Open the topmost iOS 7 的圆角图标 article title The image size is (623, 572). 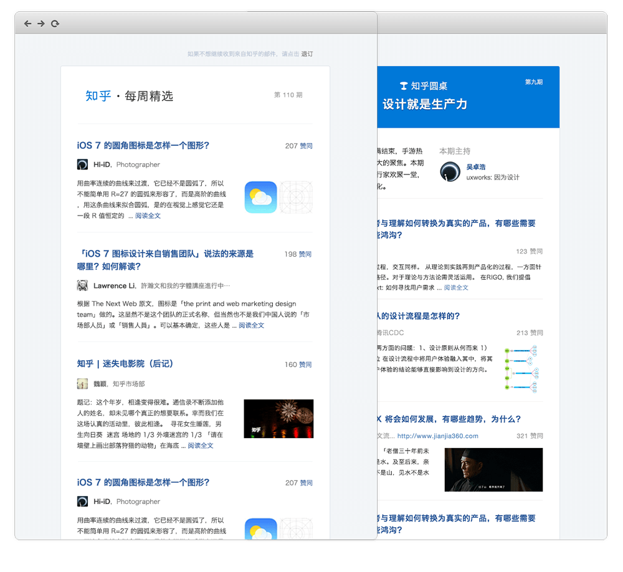(x=143, y=145)
